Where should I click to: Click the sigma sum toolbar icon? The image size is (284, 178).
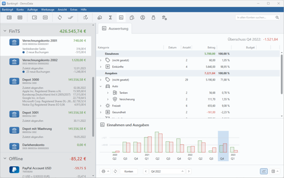(x=110, y=17)
